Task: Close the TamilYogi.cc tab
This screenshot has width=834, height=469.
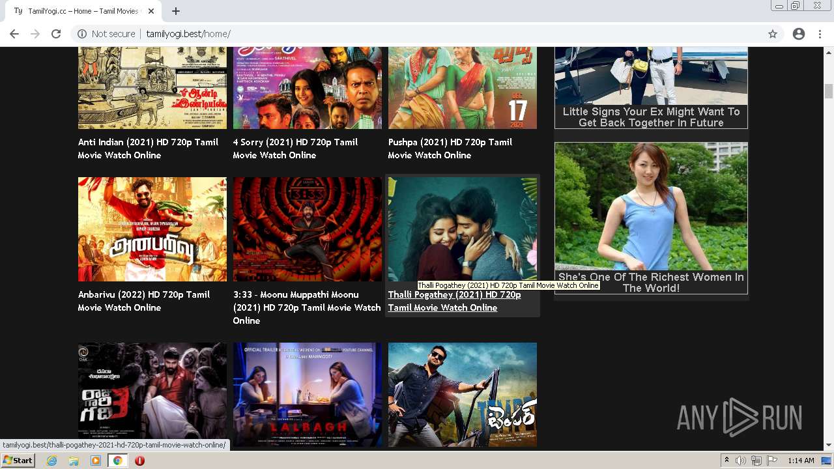Action: pos(151,11)
